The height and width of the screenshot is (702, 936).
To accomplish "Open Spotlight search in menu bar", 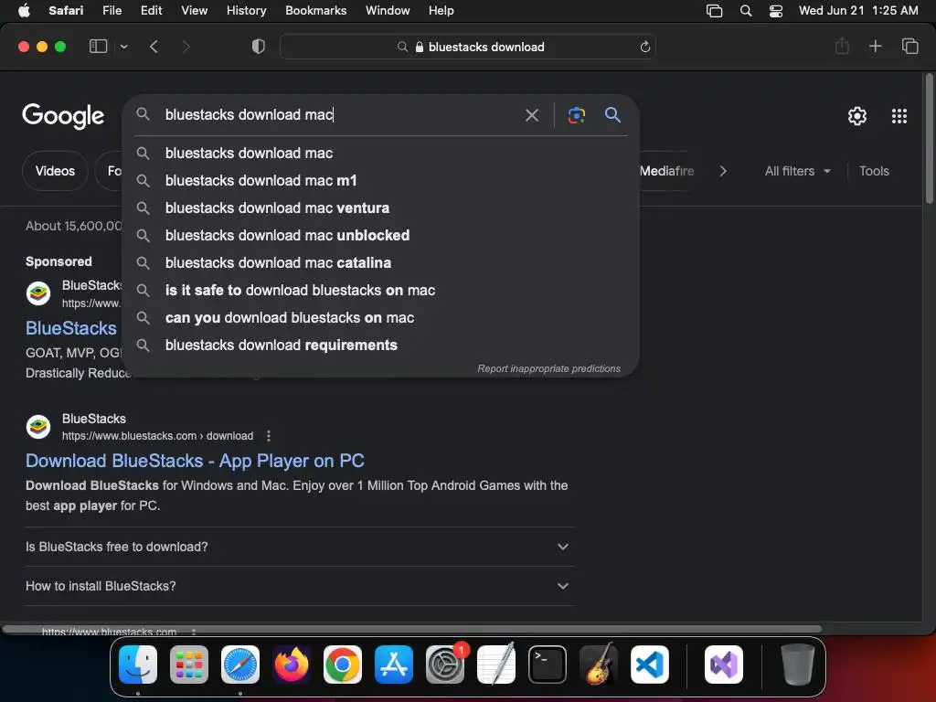I will click(746, 10).
